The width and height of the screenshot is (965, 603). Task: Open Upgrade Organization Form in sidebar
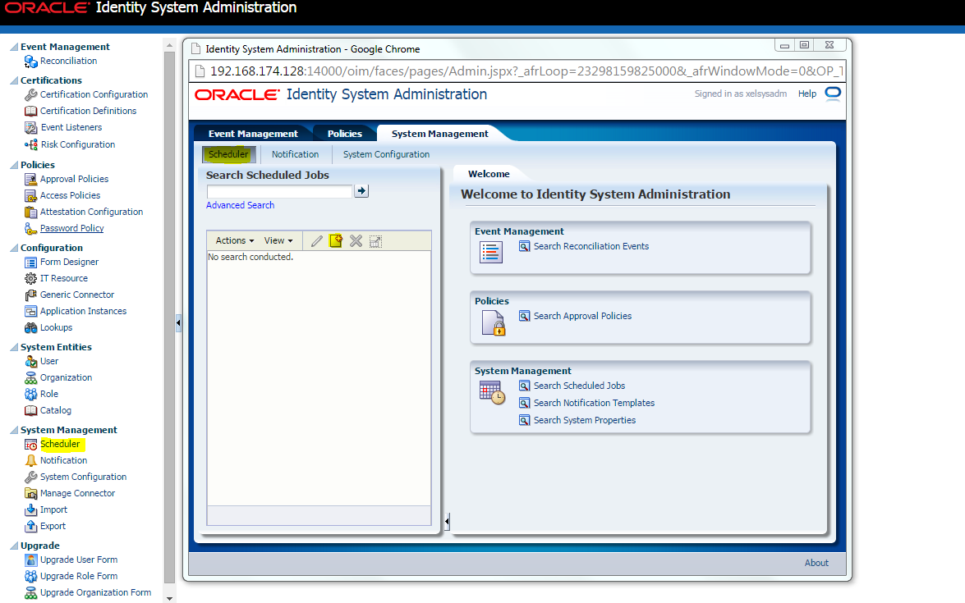pos(95,593)
